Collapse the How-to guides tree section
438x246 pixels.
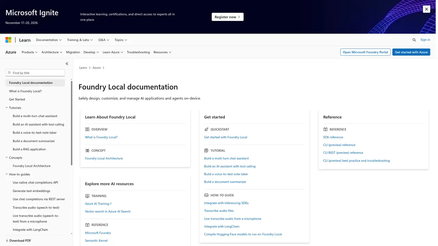[x=7, y=174]
